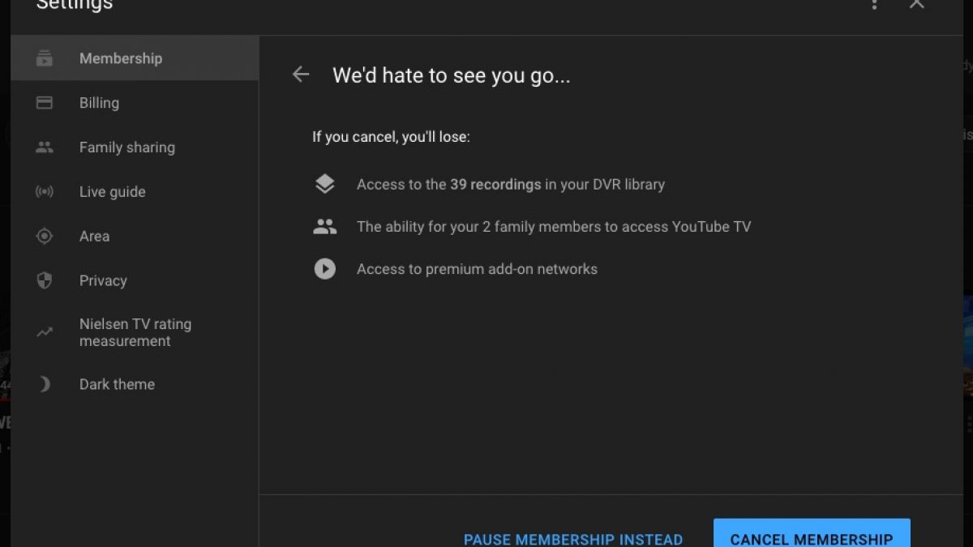
Task: Open Nielsen TV rating measurement tab
Action: [x=135, y=332]
